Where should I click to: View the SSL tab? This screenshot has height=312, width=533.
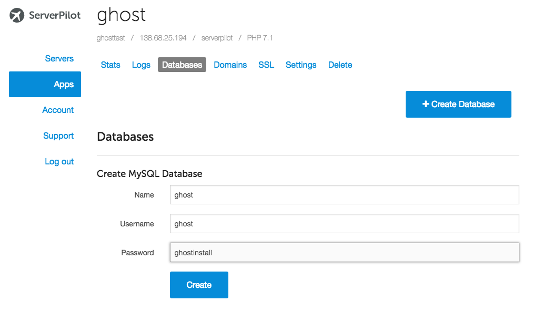[x=266, y=65]
